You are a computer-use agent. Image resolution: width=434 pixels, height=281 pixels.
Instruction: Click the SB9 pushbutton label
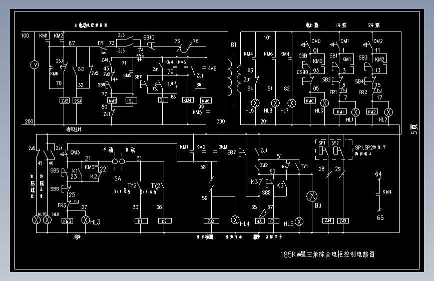pos(102,85)
